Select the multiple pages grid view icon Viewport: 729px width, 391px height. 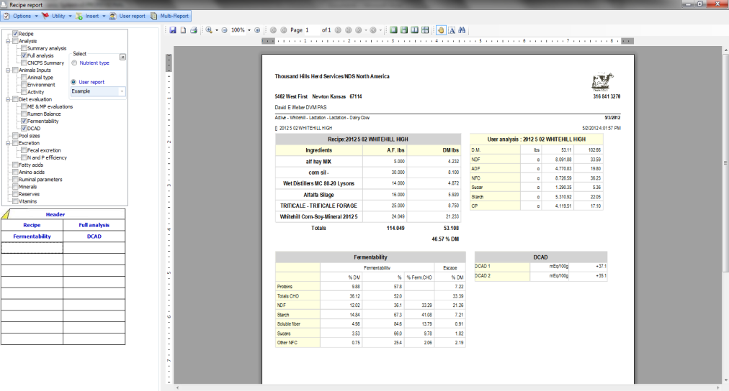point(425,30)
